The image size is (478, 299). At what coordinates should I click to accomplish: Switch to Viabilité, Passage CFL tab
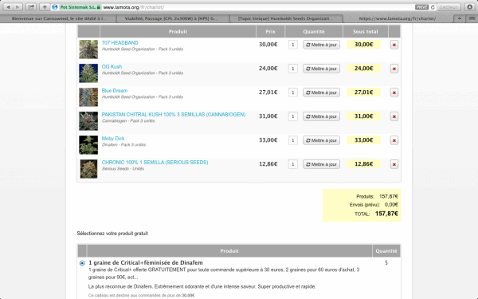(171, 18)
